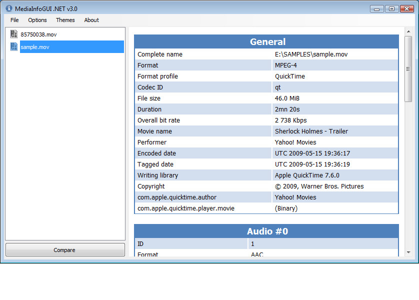Click the Performer label
419x300 pixels.
pos(152,142)
